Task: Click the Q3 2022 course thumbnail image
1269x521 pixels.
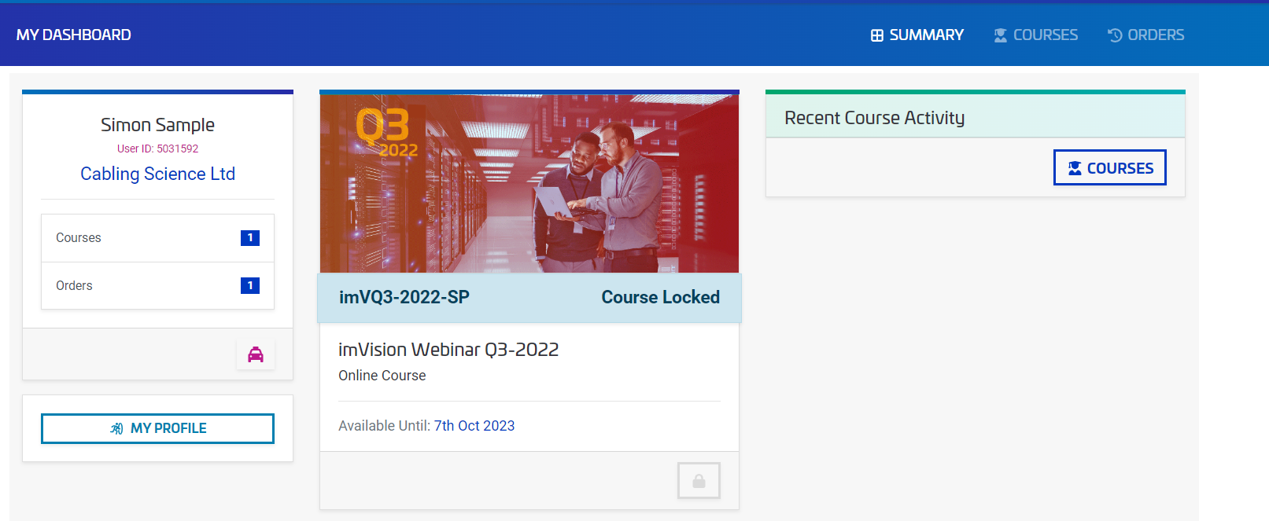Action: (x=529, y=183)
